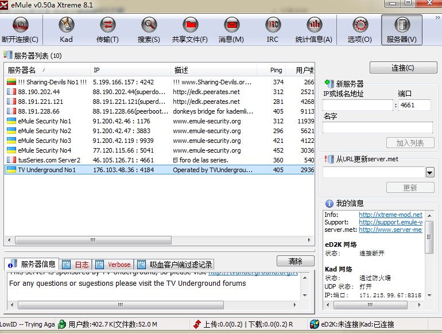Open the IRC toolbar icon
Screen dimensions: 442x334
point(273,25)
